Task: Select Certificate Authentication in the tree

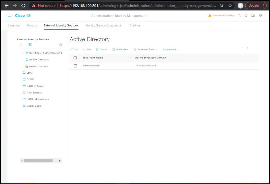Action: tap(45, 53)
